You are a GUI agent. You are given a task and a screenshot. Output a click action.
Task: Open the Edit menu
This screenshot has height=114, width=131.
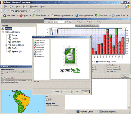point(11,6)
